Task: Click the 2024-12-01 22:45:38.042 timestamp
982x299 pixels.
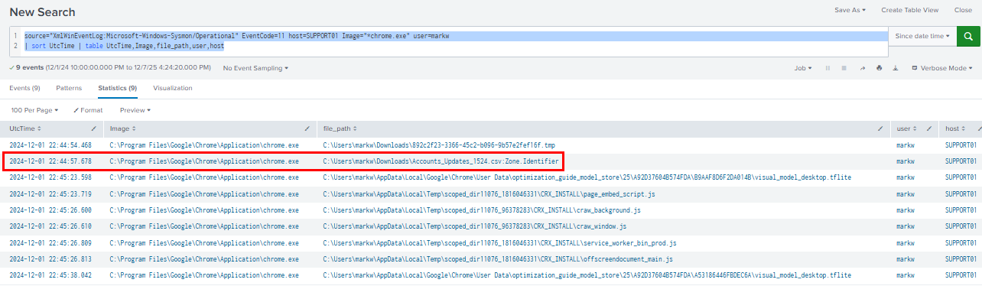Action: tap(50, 275)
